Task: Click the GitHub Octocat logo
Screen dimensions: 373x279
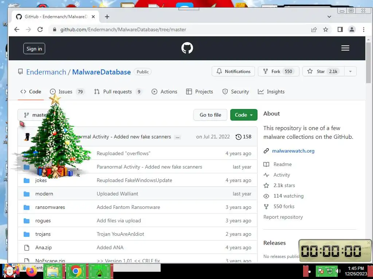Action: point(187,48)
